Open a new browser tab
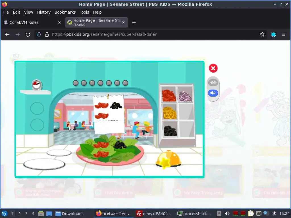 (134, 23)
